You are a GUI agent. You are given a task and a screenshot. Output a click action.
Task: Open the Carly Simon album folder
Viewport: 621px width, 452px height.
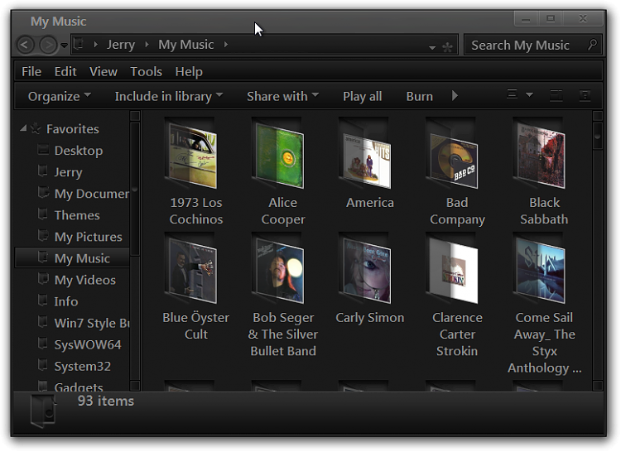pyautogui.click(x=369, y=272)
